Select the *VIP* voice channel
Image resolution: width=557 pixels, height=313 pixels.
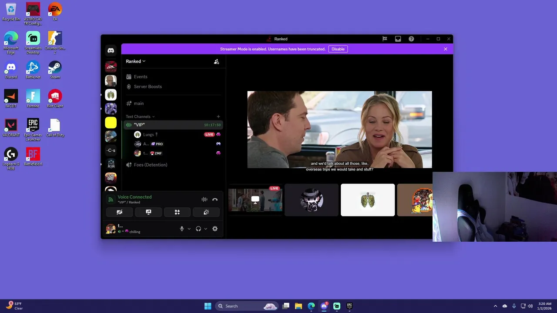pos(173,125)
